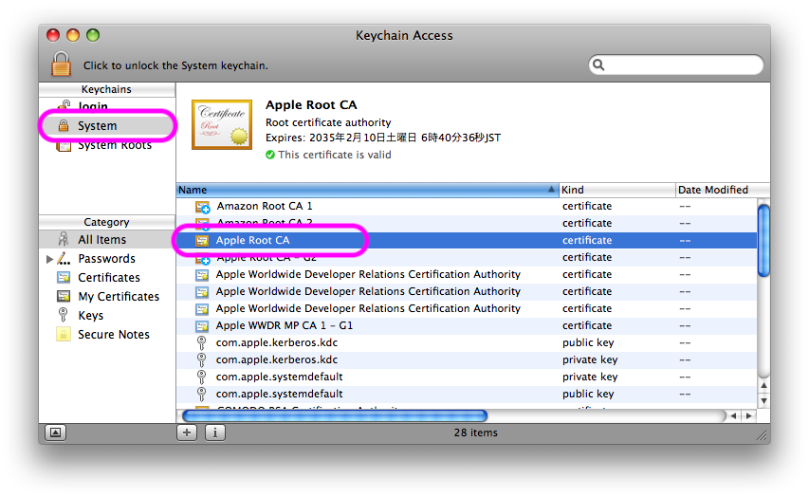The image size is (809, 497).
Task: Expand the Passwords category disclosure triangle
Action: tap(49, 258)
